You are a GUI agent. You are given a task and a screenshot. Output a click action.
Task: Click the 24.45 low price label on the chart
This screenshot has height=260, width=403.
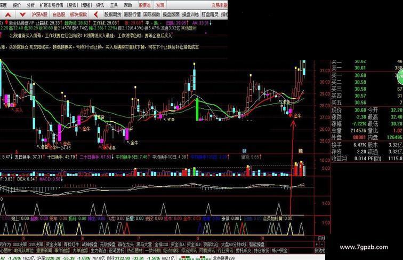point(66,148)
